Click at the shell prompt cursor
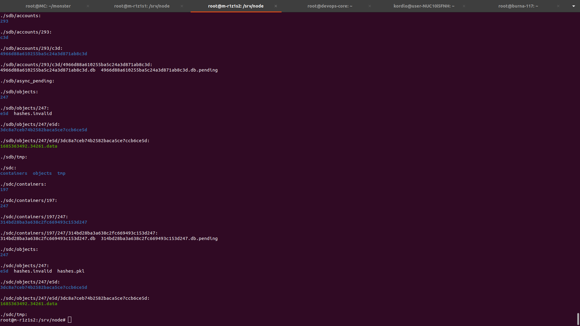Image resolution: width=580 pixels, height=326 pixels. pyautogui.click(x=70, y=320)
